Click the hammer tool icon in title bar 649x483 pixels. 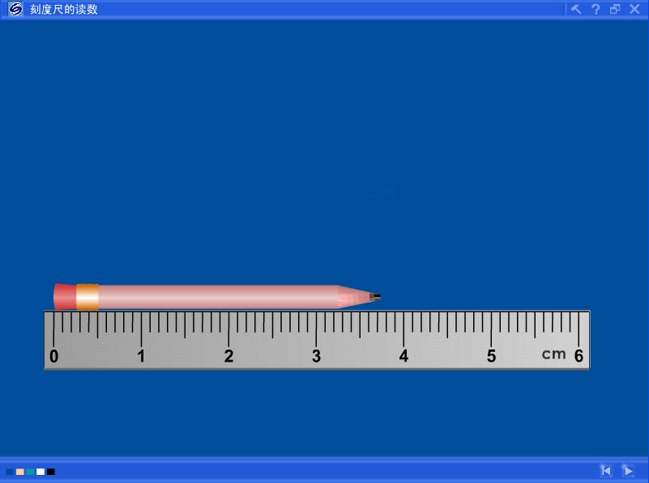[x=576, y=10]
